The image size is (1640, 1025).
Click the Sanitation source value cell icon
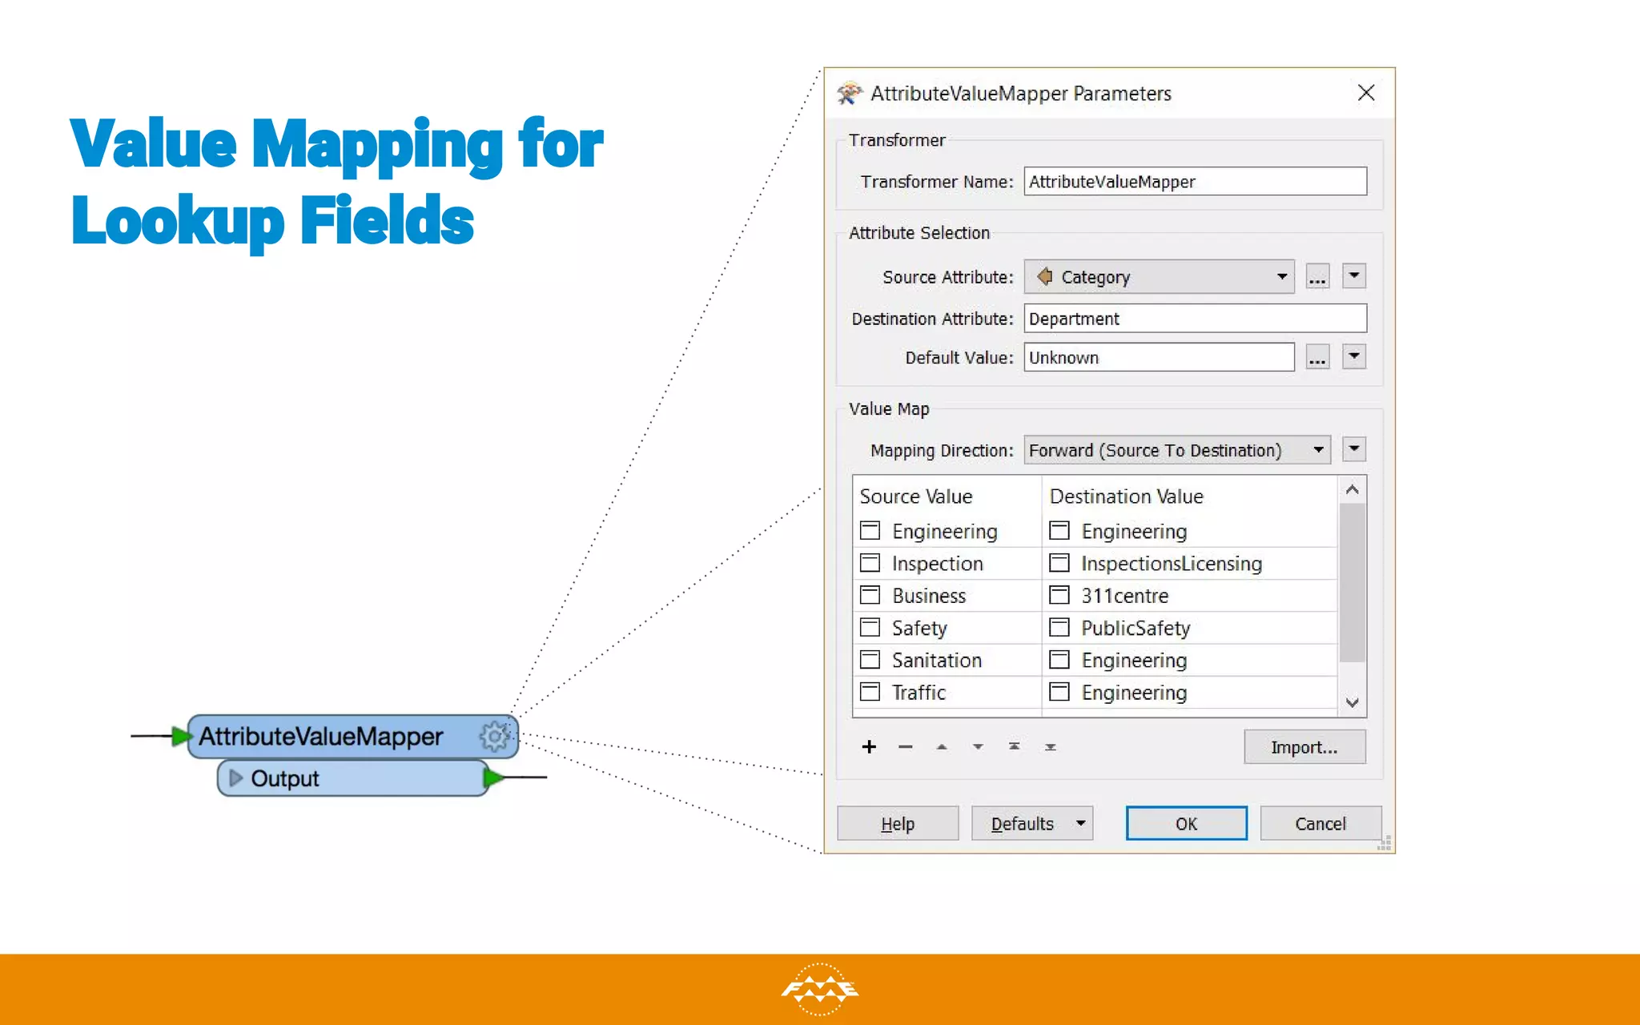pyautogui.click(x=870, y=659)
